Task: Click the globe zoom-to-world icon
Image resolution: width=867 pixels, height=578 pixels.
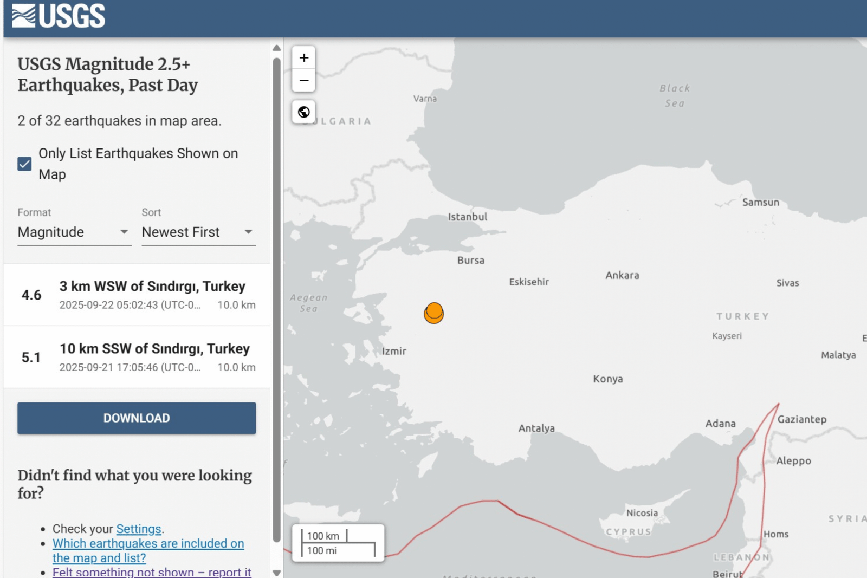Action: point(304,112)
